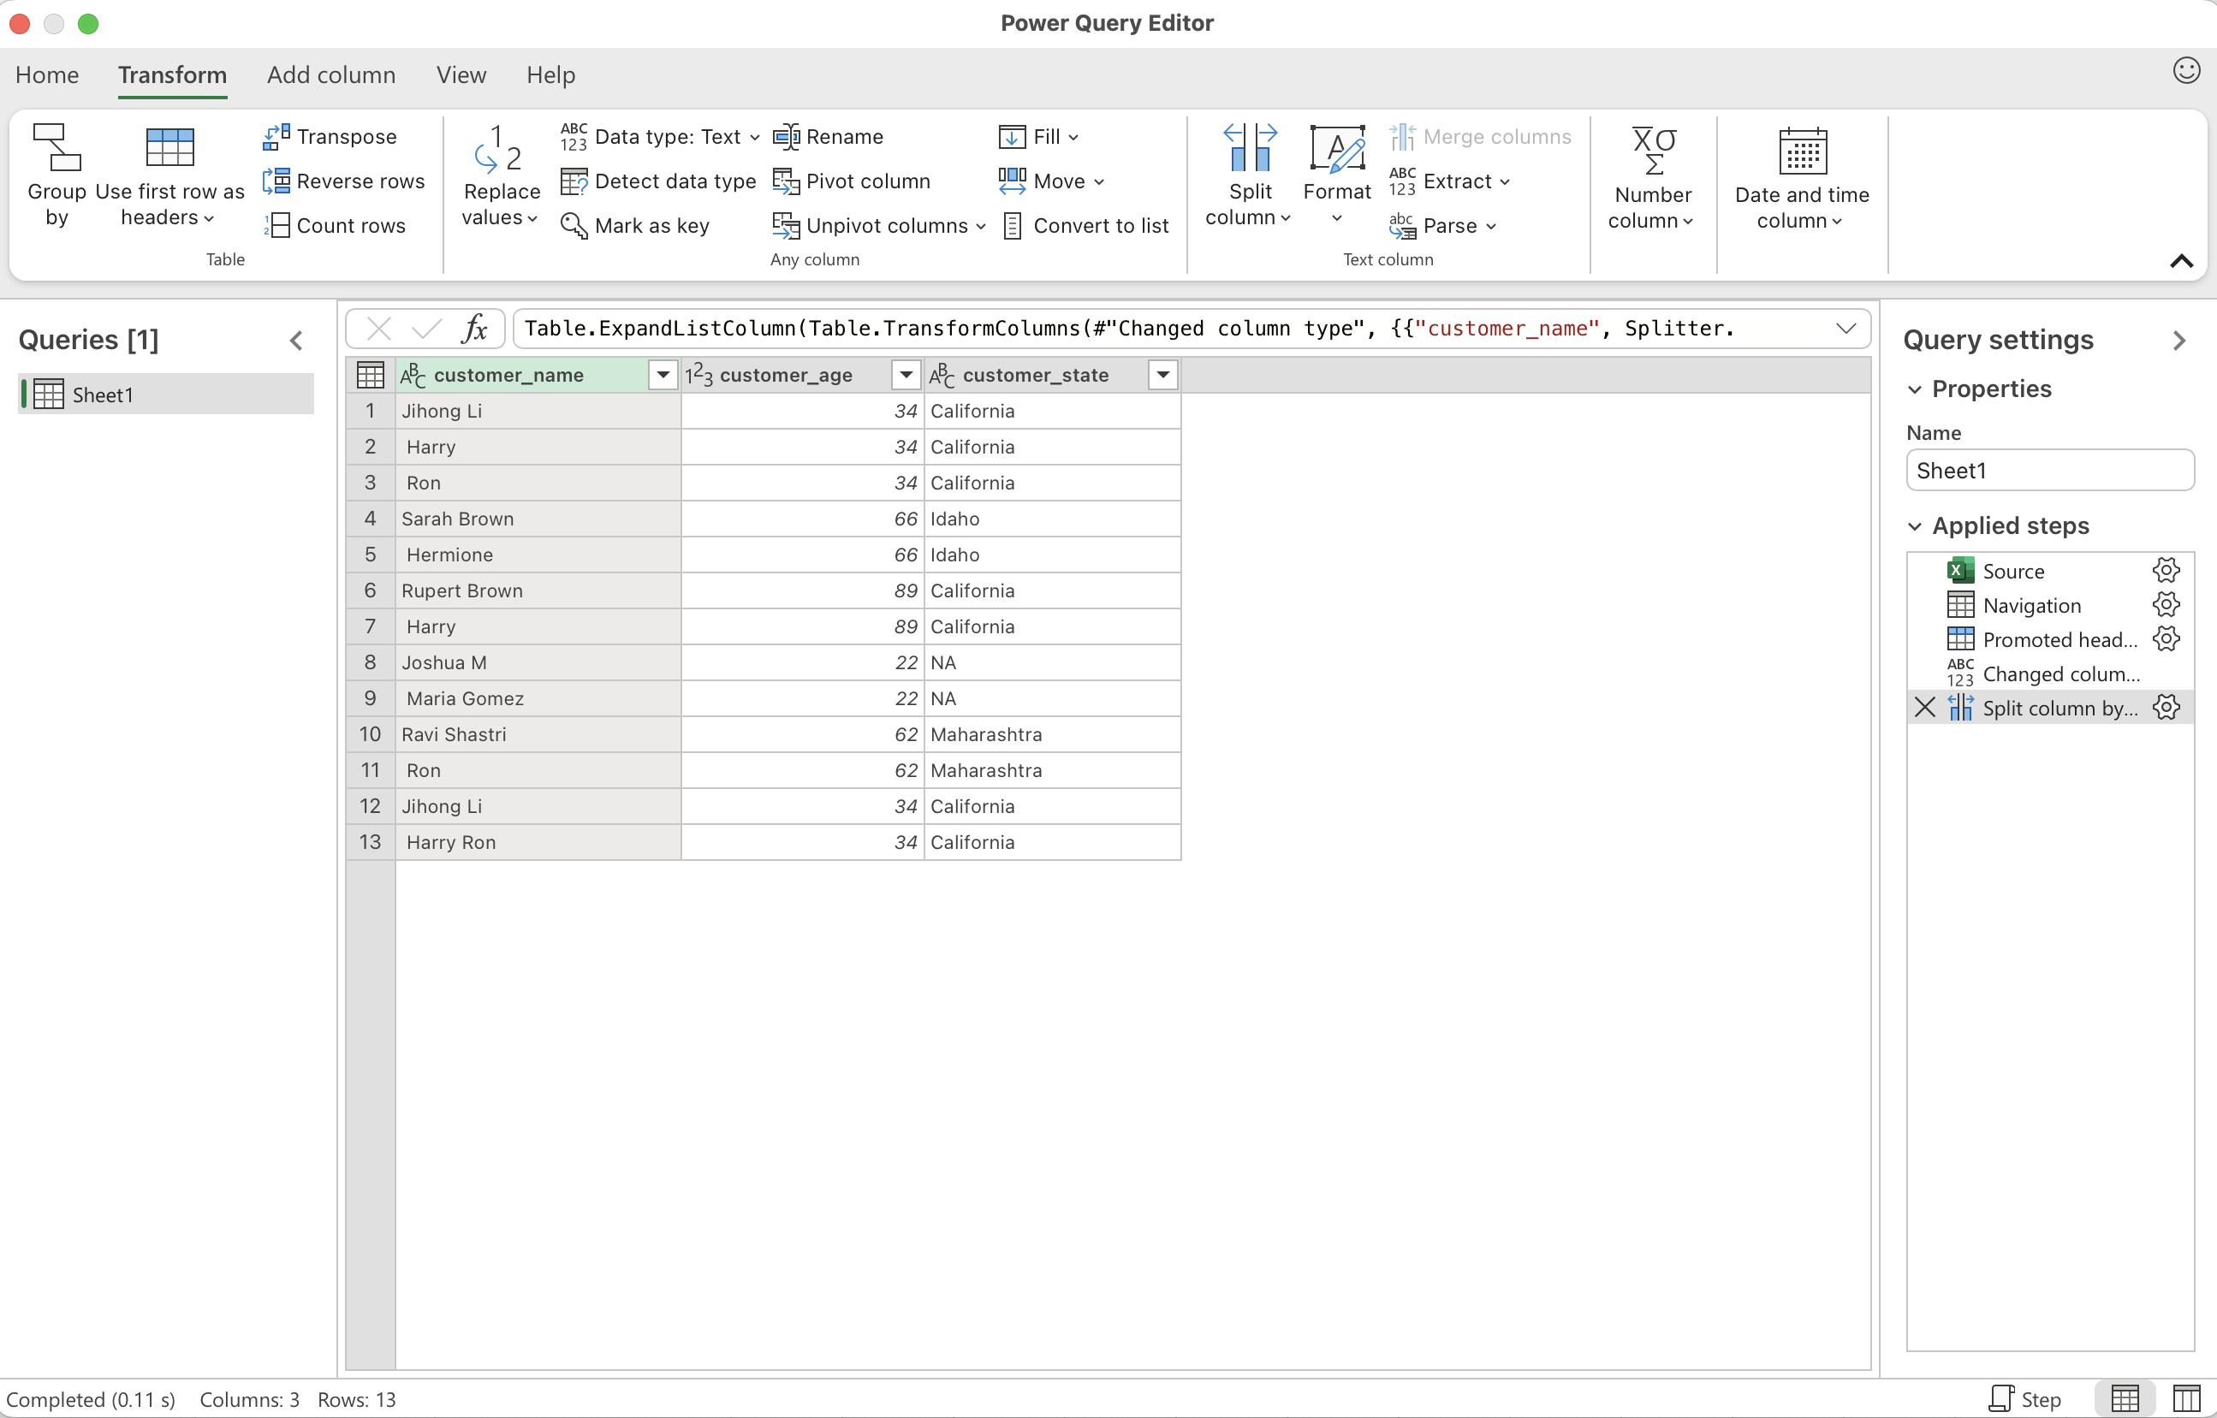Click the Convert to list icon

1011,226
